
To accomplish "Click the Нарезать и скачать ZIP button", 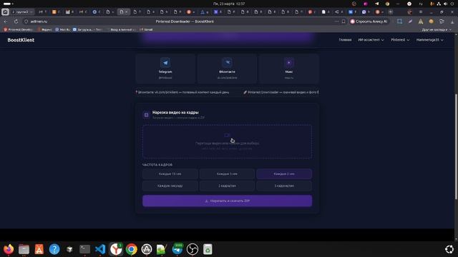I will pos(227,201).
